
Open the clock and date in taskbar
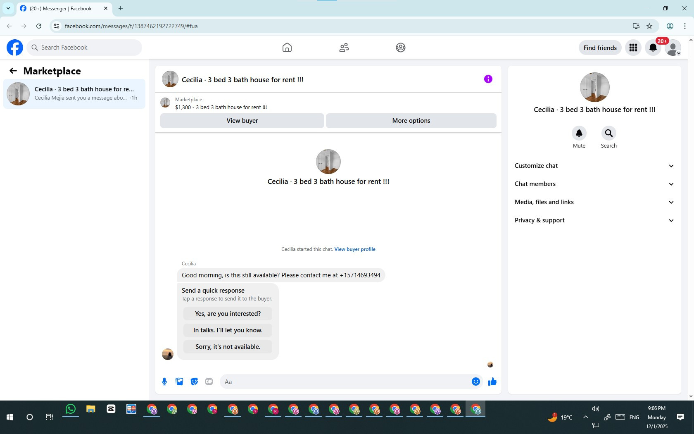657,417
